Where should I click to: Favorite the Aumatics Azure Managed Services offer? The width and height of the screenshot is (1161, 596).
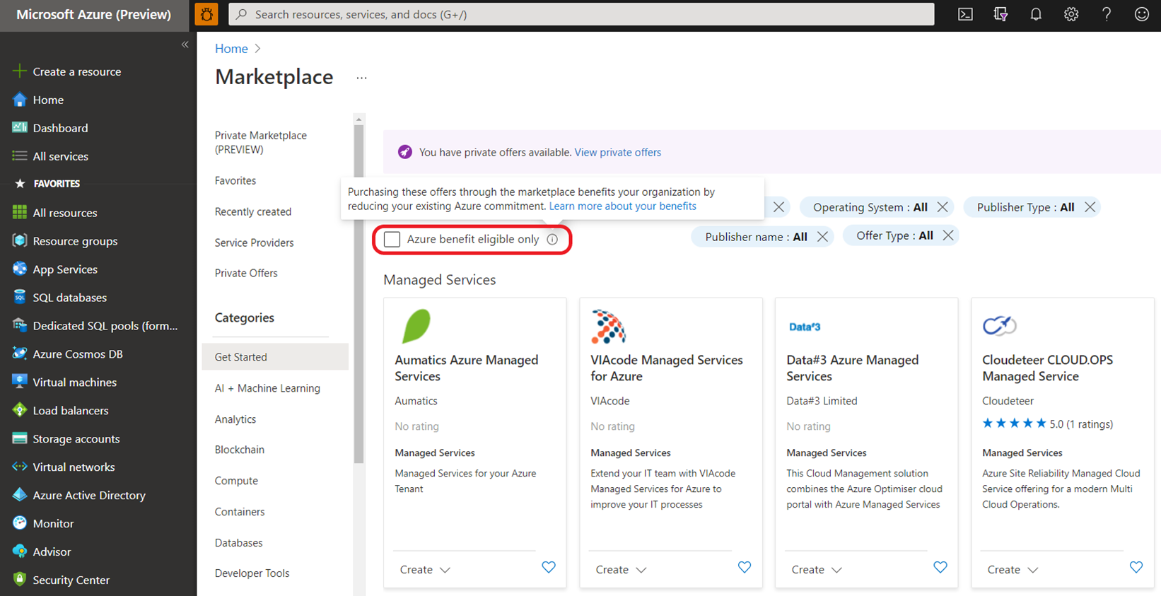[x=549, y=567]
